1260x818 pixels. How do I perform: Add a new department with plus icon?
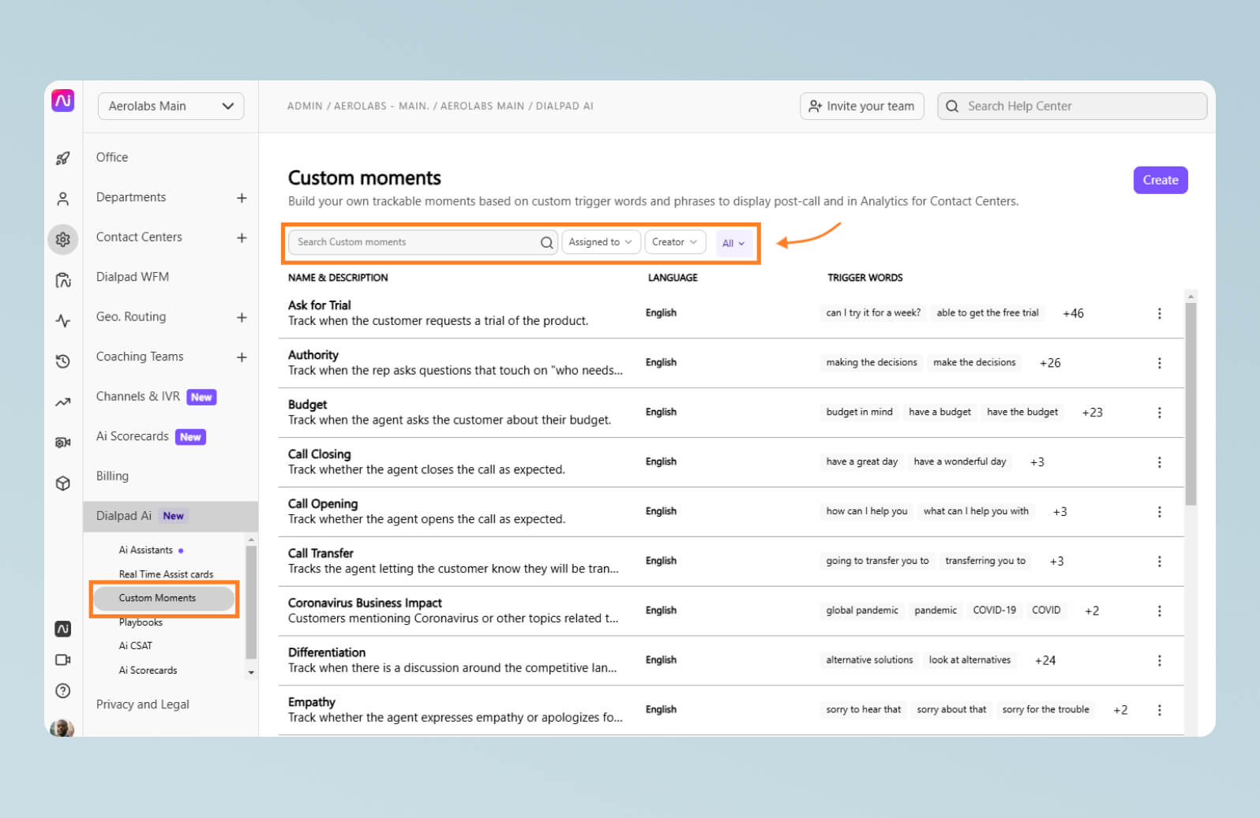point(242,198)
